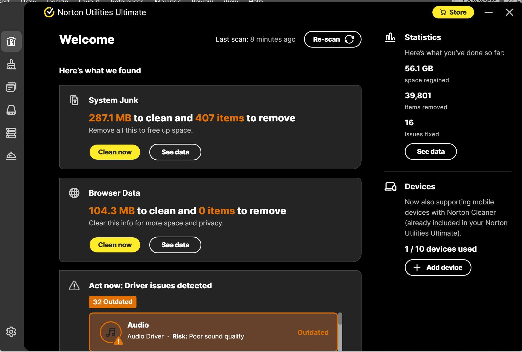522x352 pixels.
Task: Select the stacked server rows sidebar icon
Action: click(x=11, y=133)
